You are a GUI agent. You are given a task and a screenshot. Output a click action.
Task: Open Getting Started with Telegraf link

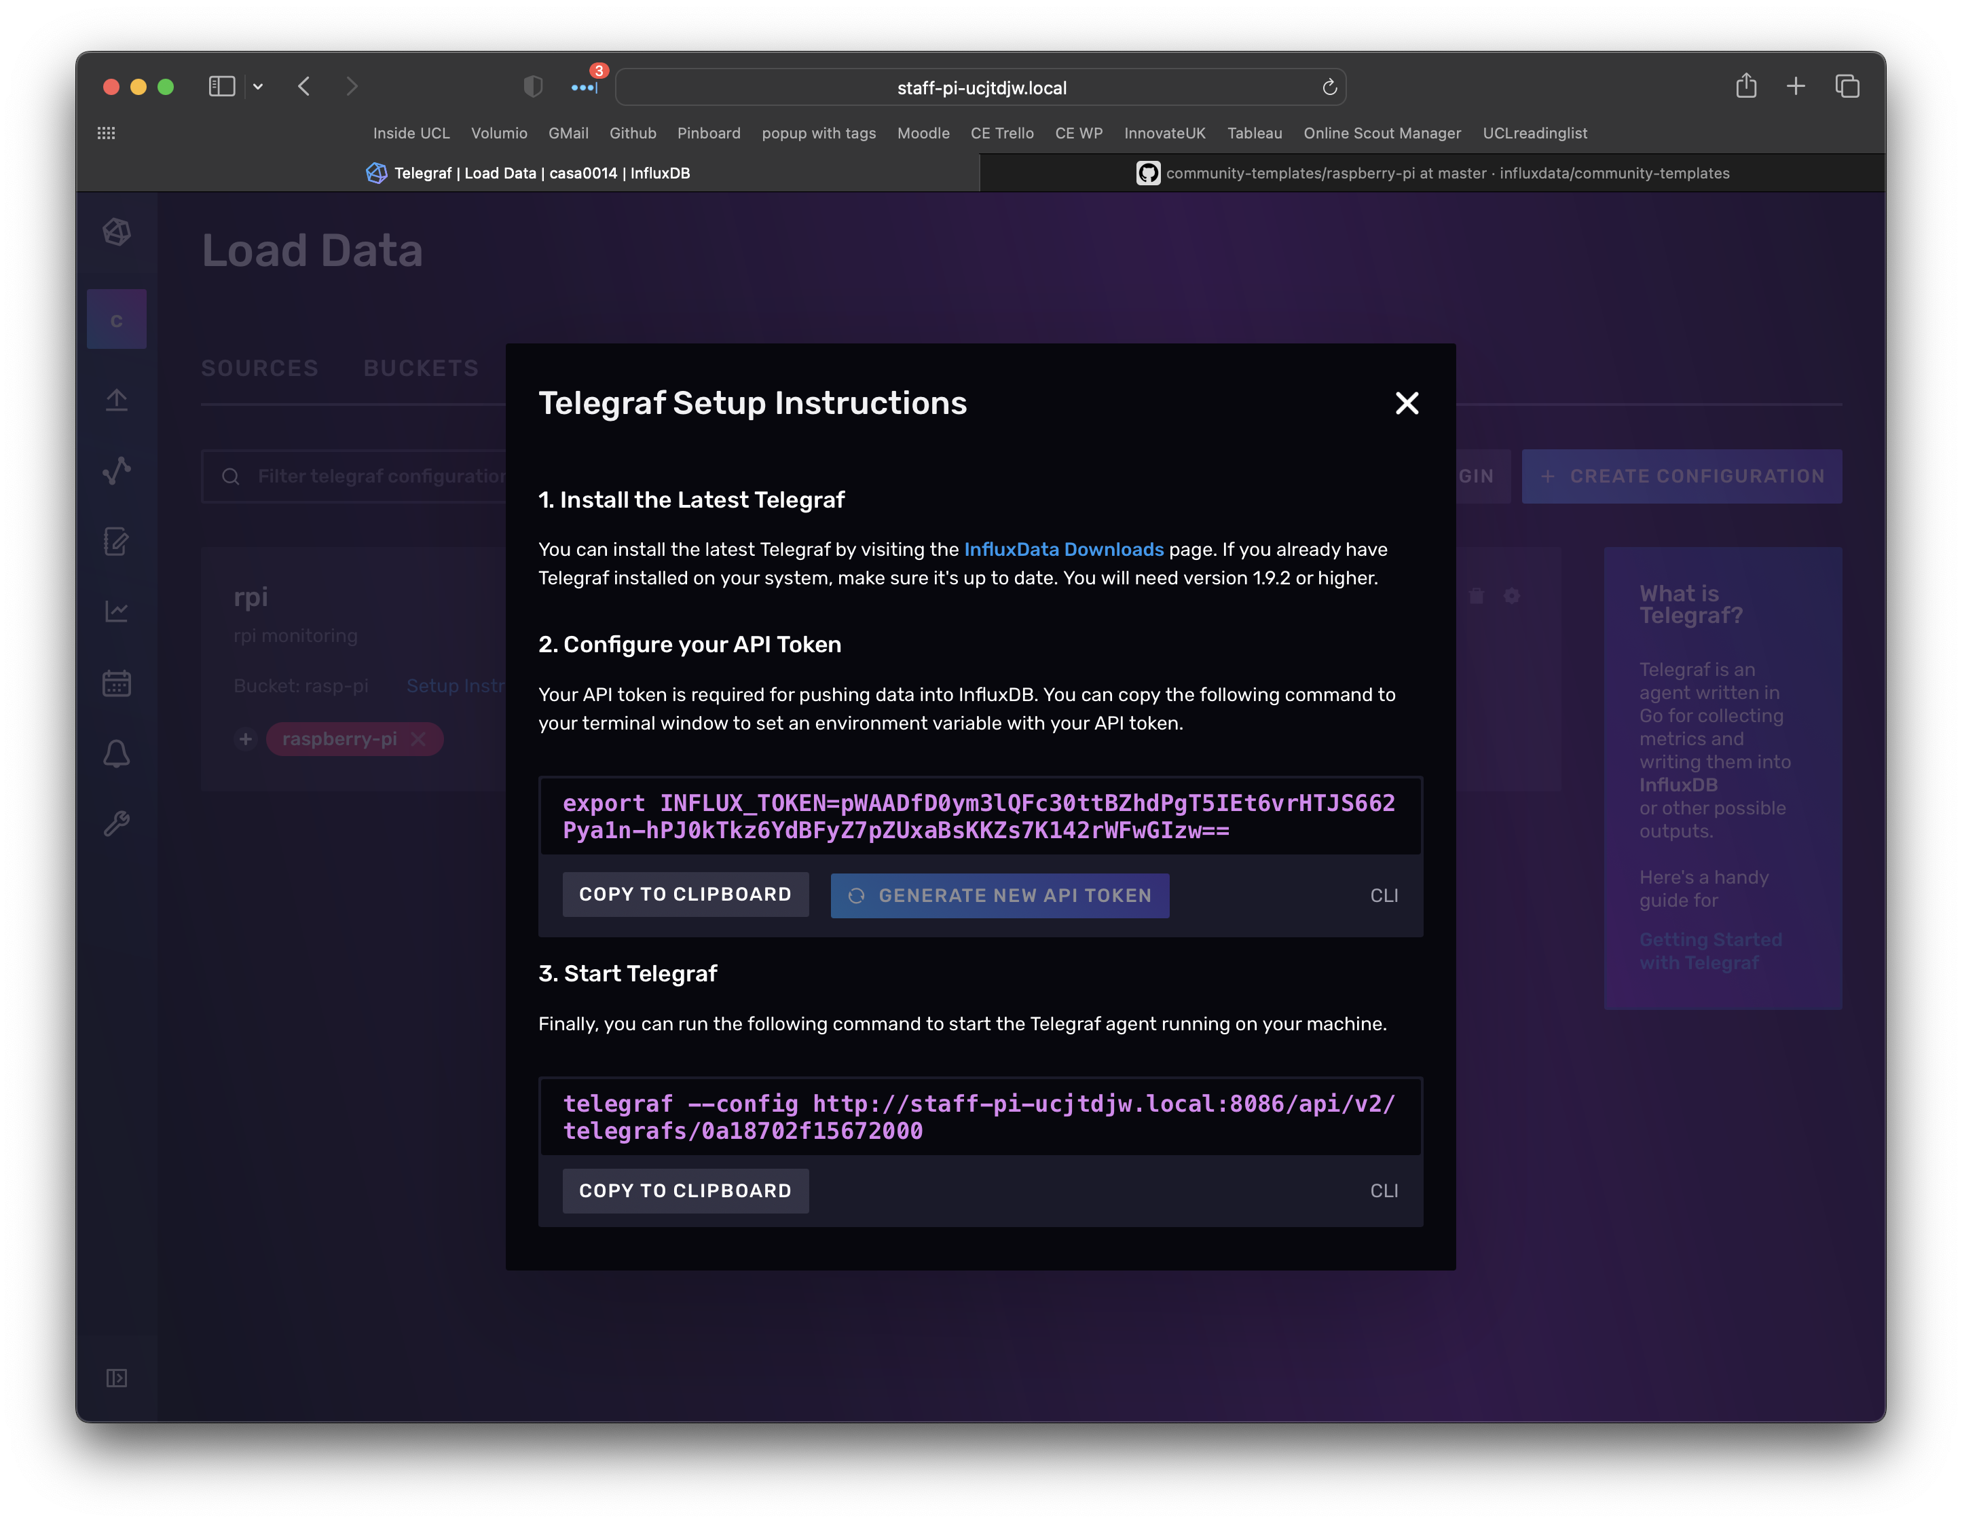pos(1710,951)
